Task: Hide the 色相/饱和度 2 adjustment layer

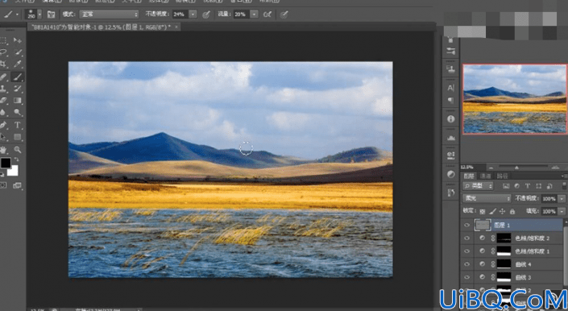Action: coord(466,238)
